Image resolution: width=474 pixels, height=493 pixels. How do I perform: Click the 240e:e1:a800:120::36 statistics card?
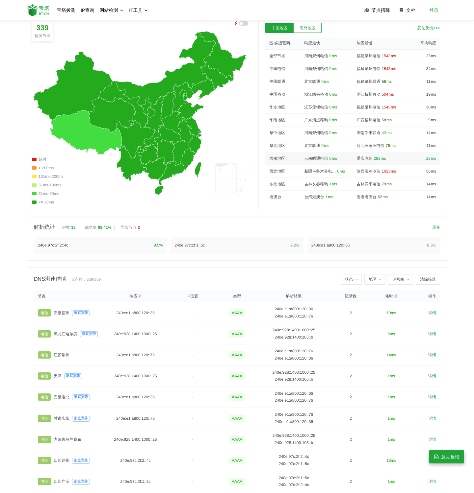374,245
